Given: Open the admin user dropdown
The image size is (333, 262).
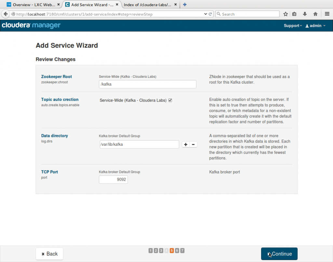Looking at the screenshot, I should click(x=315, y=26).
